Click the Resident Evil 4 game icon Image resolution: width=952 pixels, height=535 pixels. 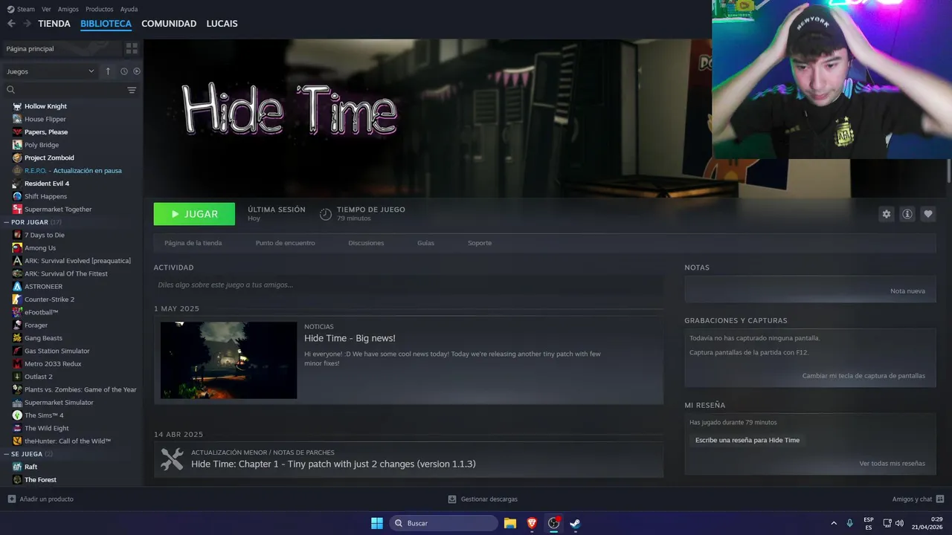point(17,184)
